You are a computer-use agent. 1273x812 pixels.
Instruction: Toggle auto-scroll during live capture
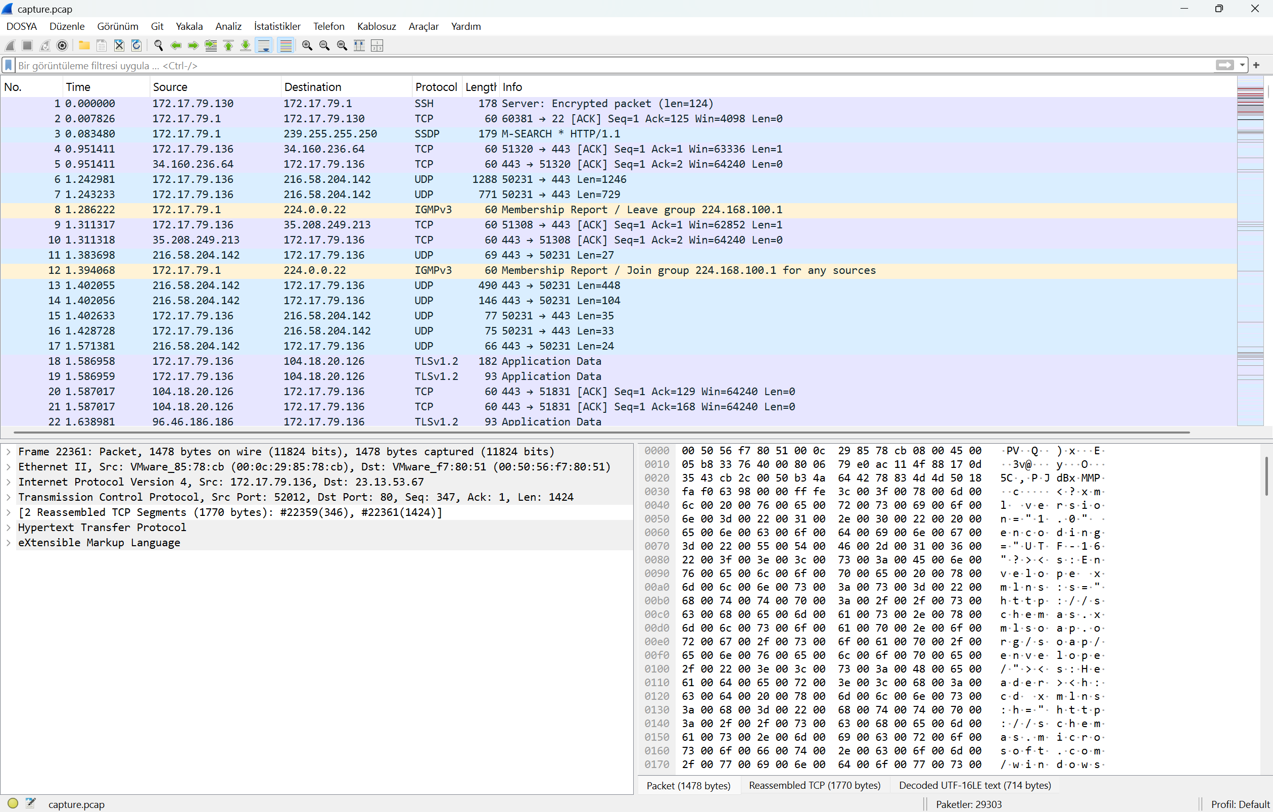(263, 45)
